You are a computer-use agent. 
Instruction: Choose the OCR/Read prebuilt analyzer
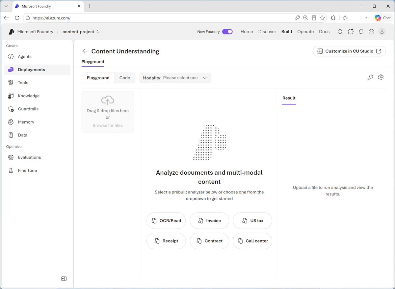166,221
